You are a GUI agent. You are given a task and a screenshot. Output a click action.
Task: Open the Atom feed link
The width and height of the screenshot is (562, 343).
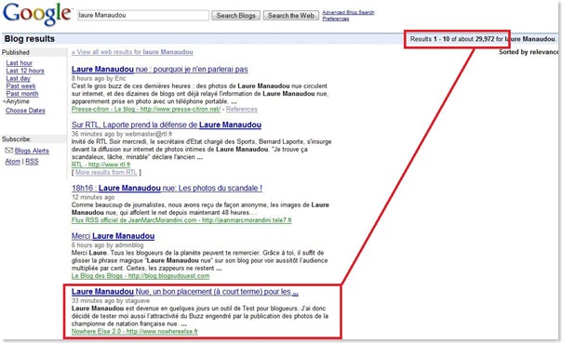tap(12, 162)
